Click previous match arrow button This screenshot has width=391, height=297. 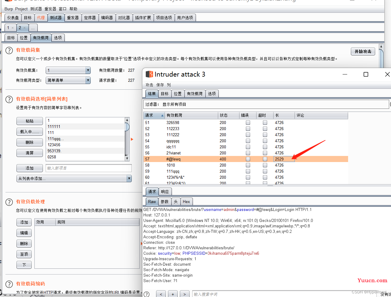point(161,294)
